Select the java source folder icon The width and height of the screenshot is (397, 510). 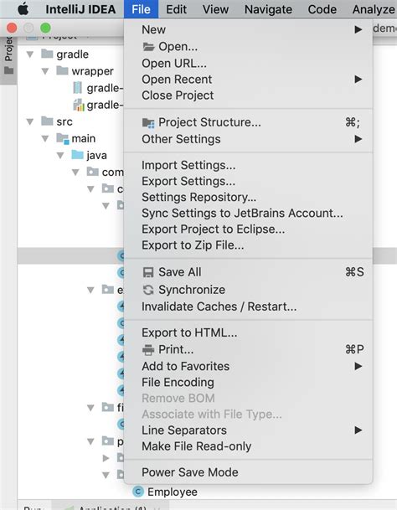tap(77, 154)
